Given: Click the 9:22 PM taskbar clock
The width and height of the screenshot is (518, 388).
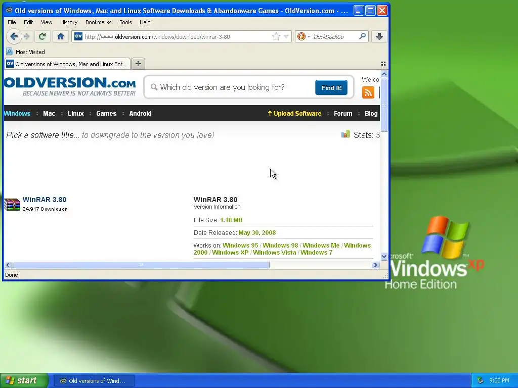Looking at the screenshot, I should (x=499, y=380).
